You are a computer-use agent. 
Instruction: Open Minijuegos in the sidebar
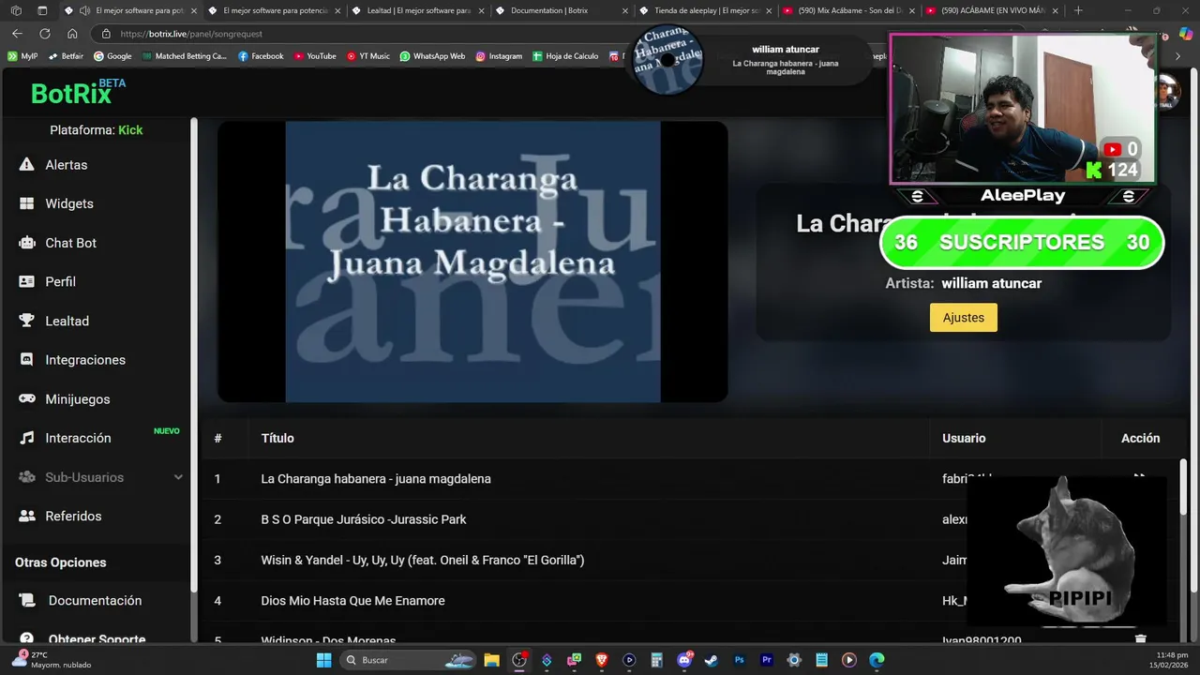tap(77, 399)
